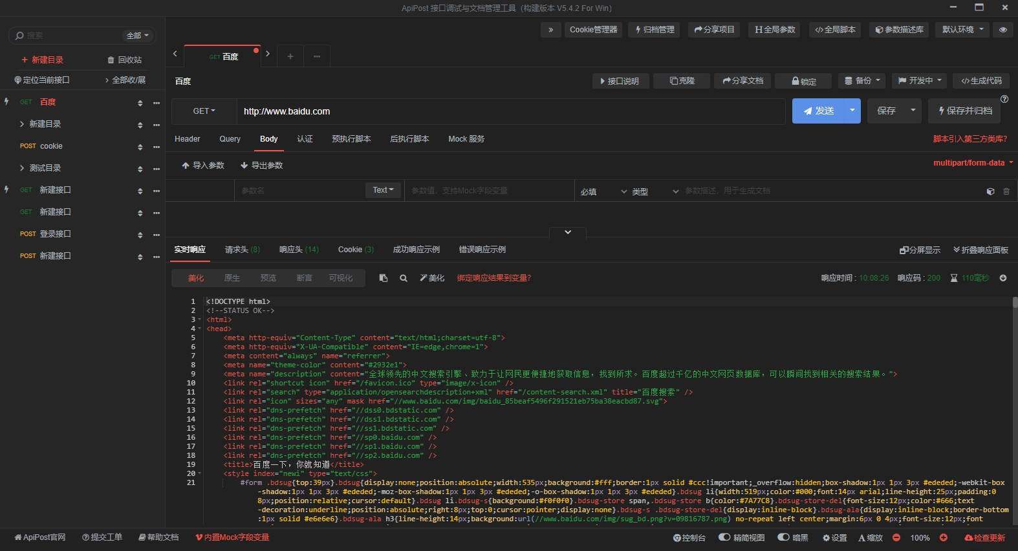Open the 参数描述库 parameter description library
The height and width of the screenshot is (551, 1018).
pyautogui.click(x=899, y=30)
